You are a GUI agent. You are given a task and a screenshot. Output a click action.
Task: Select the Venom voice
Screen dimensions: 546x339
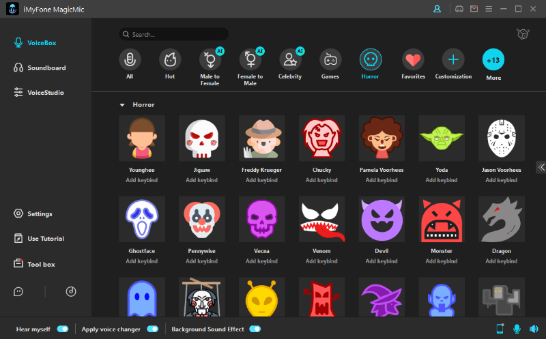(321, 219)
